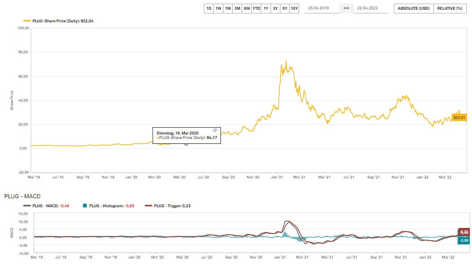Select the 1Y time range button

pos(266,9)
